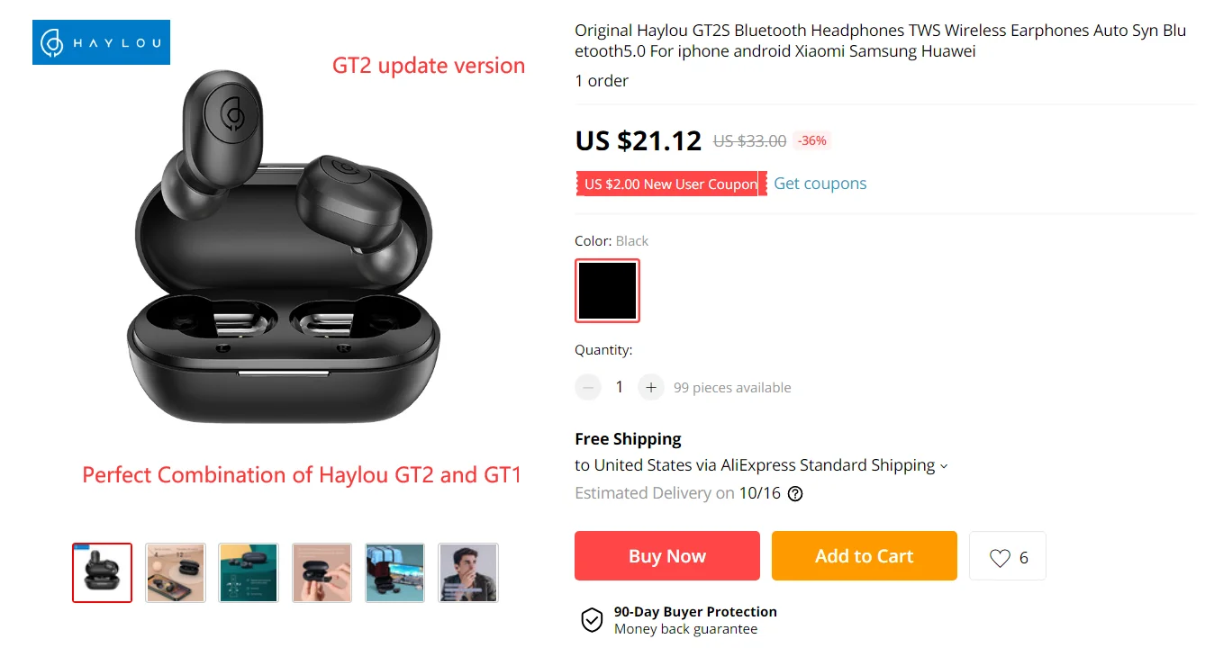1205x648 pixels.
Task: Click the buyer protection shield icon
Action: [592, 619]
